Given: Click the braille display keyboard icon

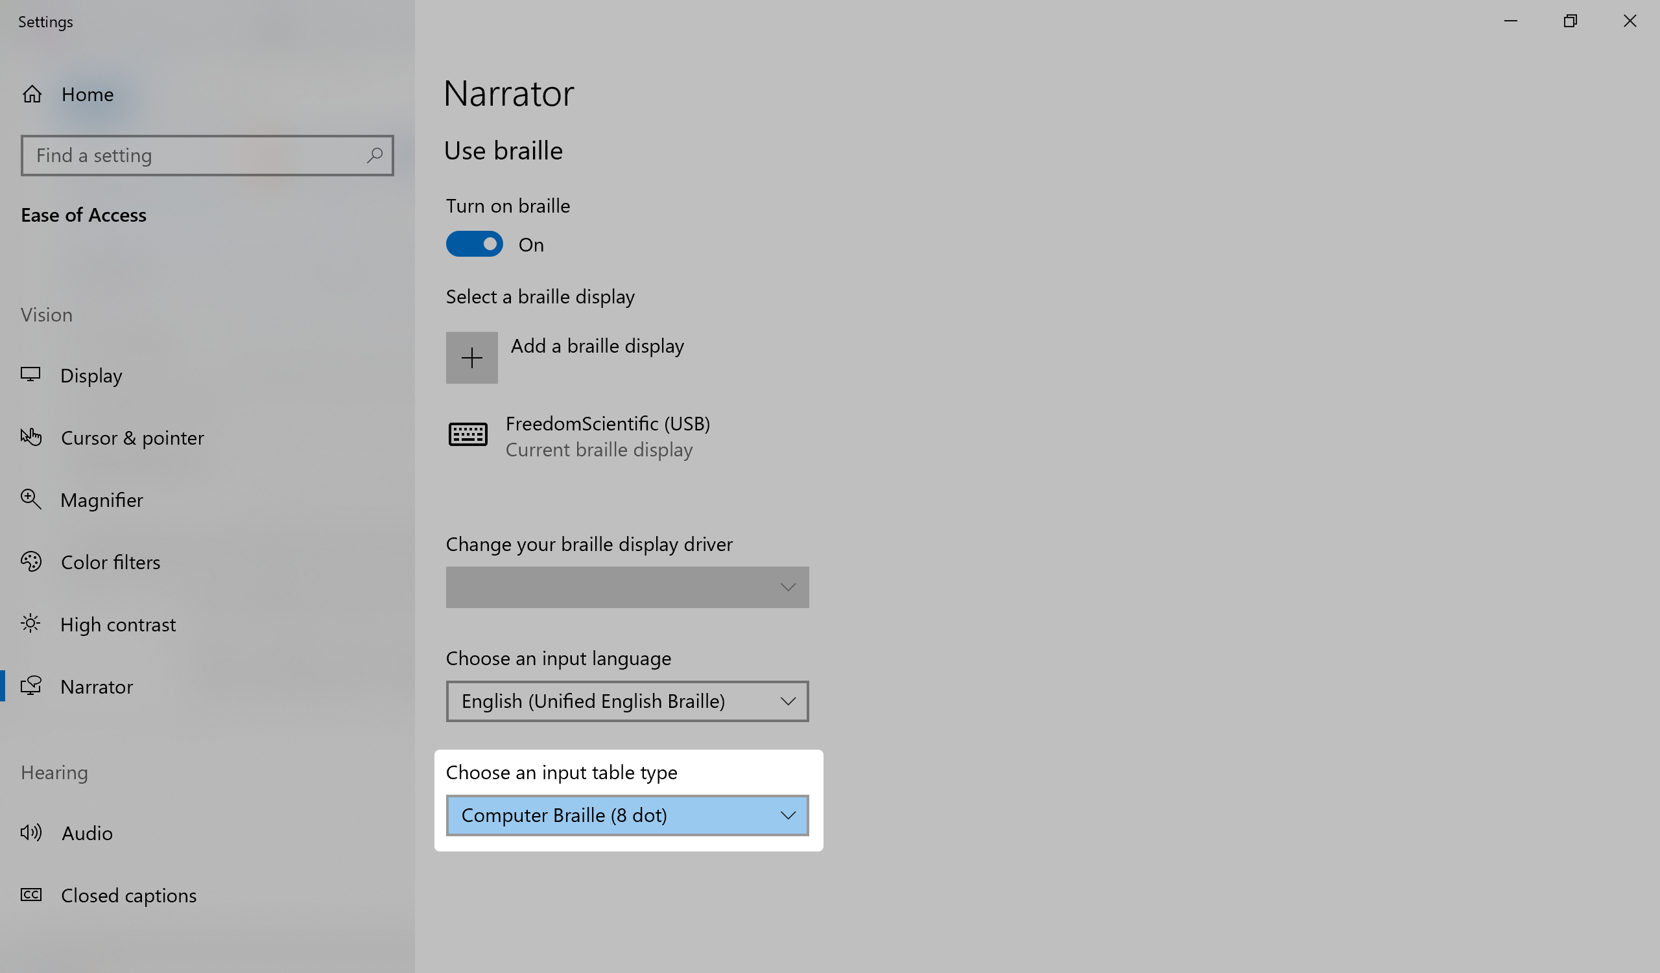Looking at the screenshot, I should coord(468,435).
